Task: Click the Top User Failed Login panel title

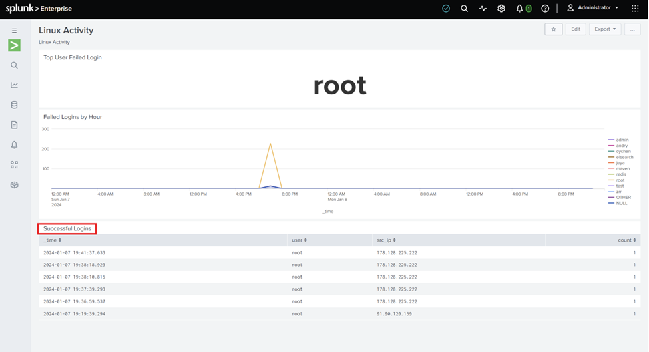Action: coord(73,57)
